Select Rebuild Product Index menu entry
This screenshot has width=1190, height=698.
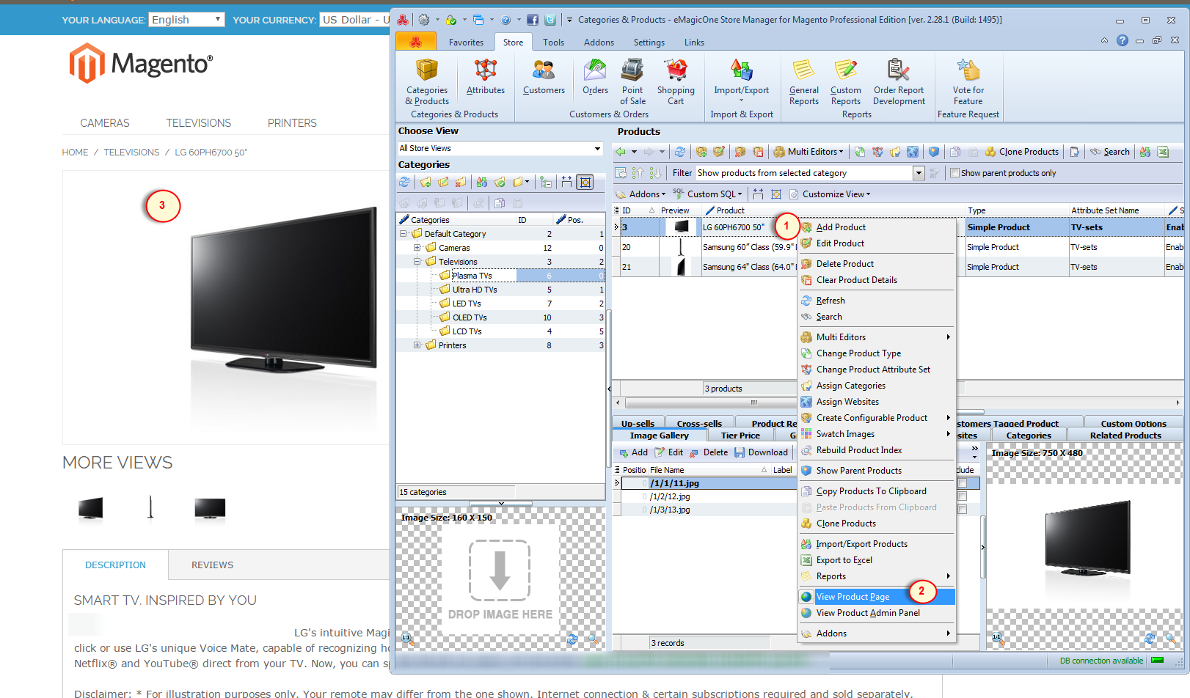tap(876, 450)
